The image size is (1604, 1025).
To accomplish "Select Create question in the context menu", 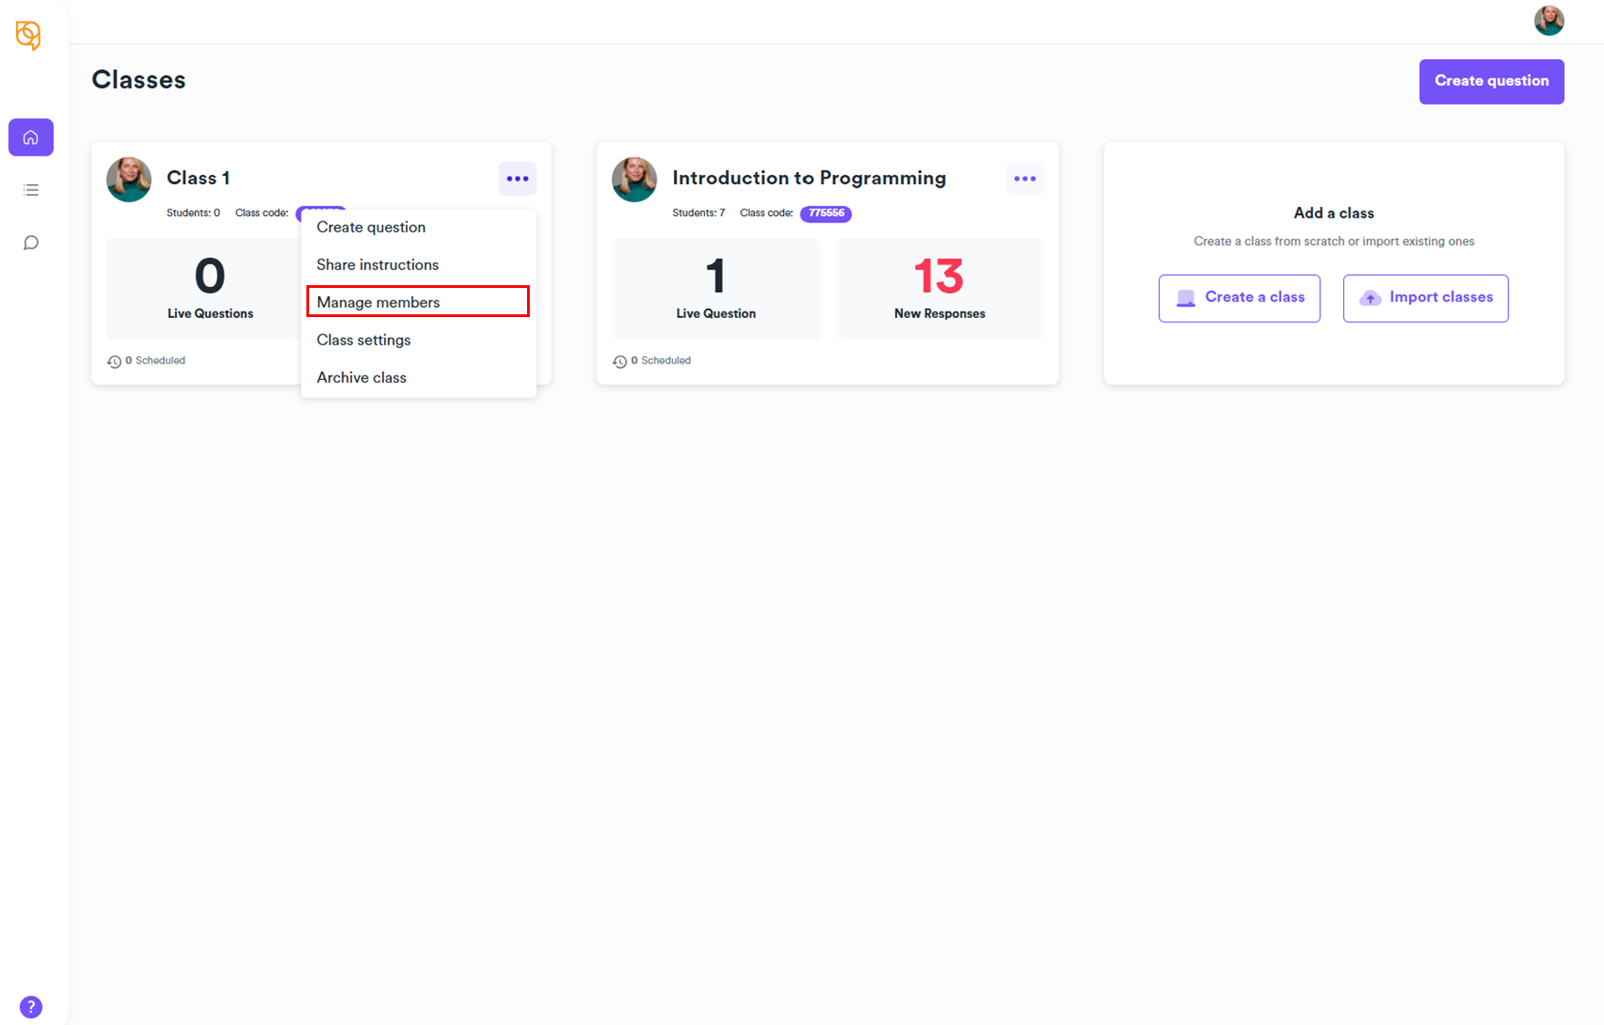I will (371, 227).
